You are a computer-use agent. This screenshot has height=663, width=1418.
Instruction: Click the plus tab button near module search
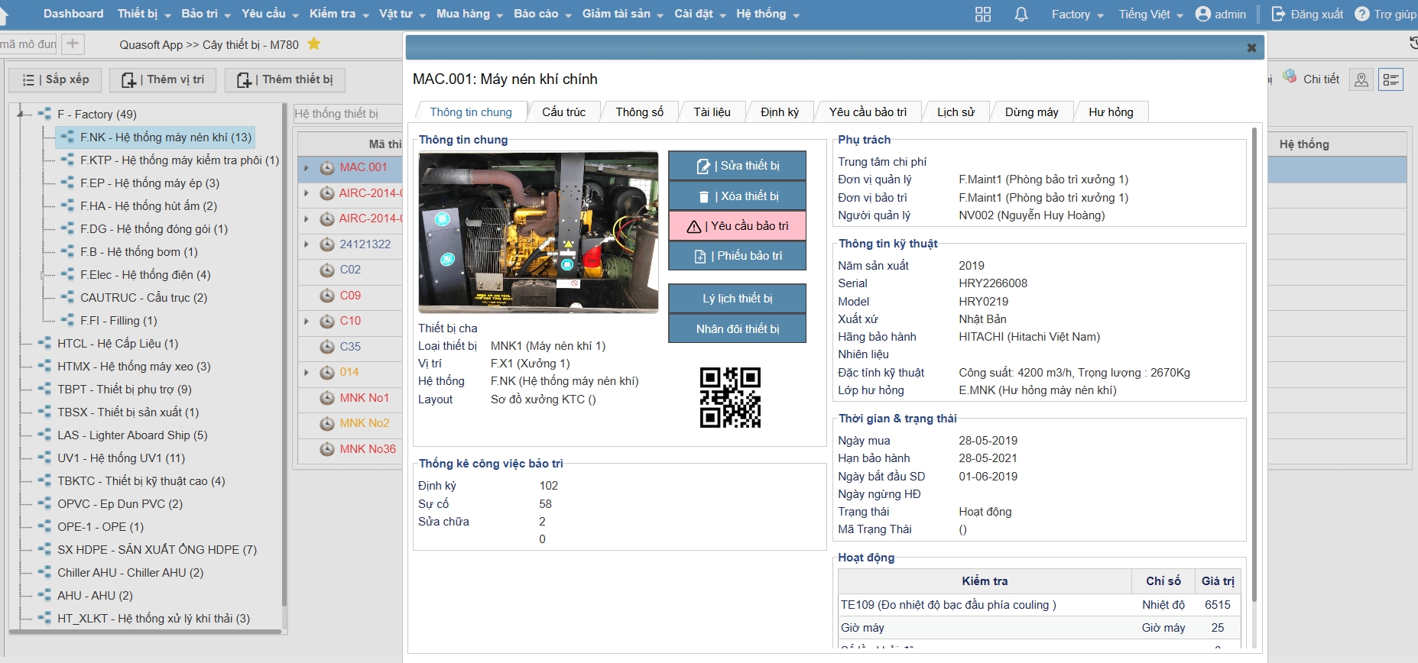tap(73, 44)
